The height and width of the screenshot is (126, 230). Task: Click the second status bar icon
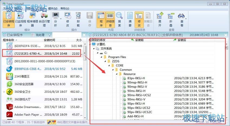(54, 122)
